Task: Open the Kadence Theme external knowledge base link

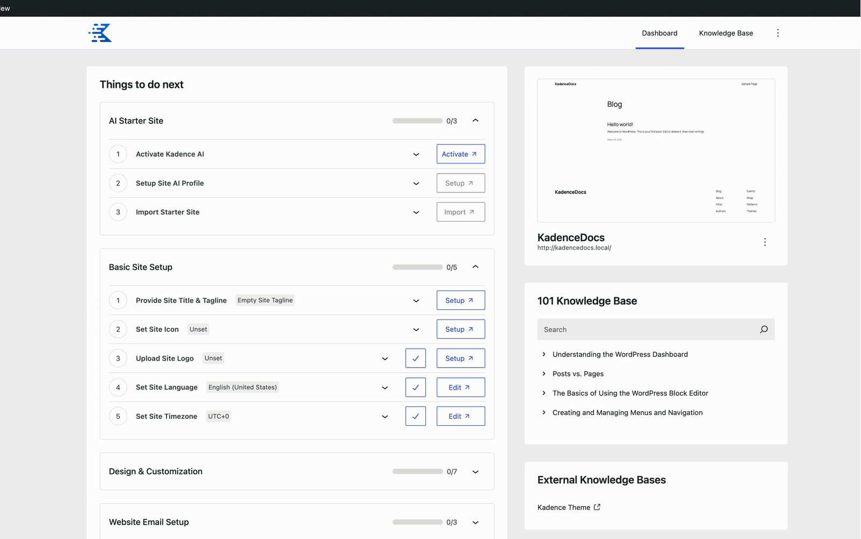Action: (569, 507)
